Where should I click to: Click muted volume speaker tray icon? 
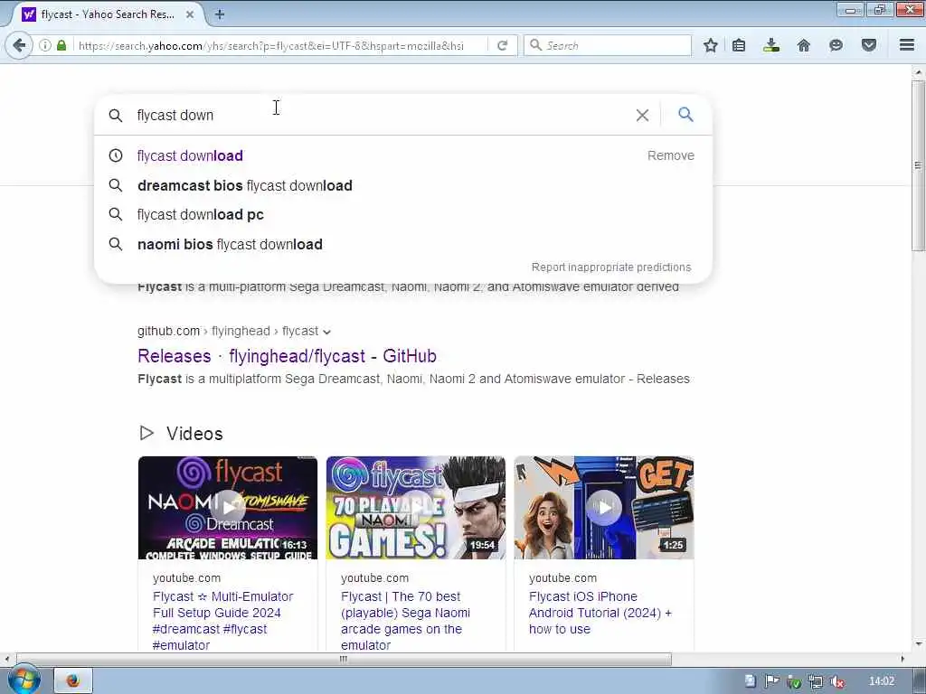(836, 681)
